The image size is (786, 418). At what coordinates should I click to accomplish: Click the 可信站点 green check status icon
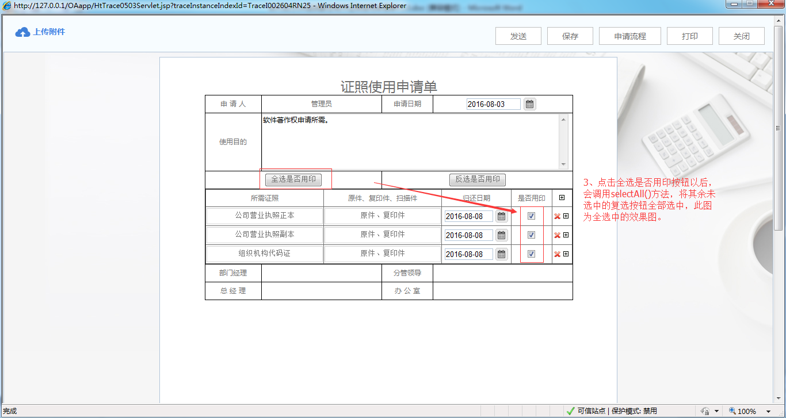tap(571, 411)
